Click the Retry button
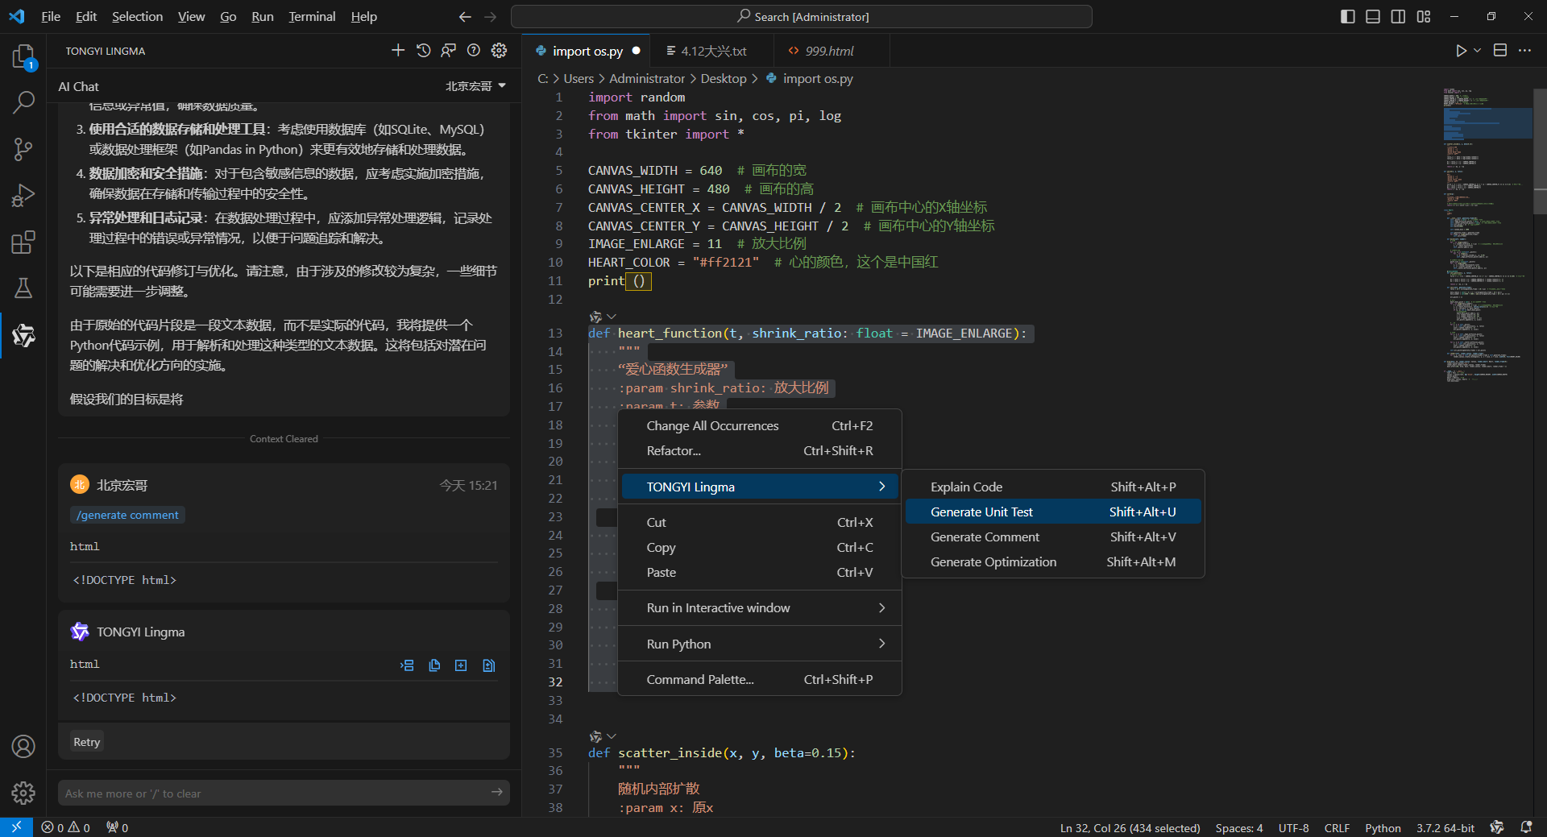Viewport: 1547px width, 837px height. pyautogui.click(x=87, y=742)
